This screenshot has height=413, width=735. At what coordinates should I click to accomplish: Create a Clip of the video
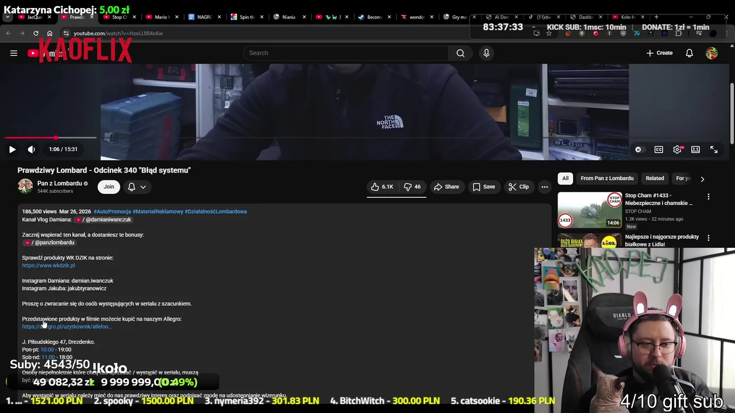pos(519,187)
